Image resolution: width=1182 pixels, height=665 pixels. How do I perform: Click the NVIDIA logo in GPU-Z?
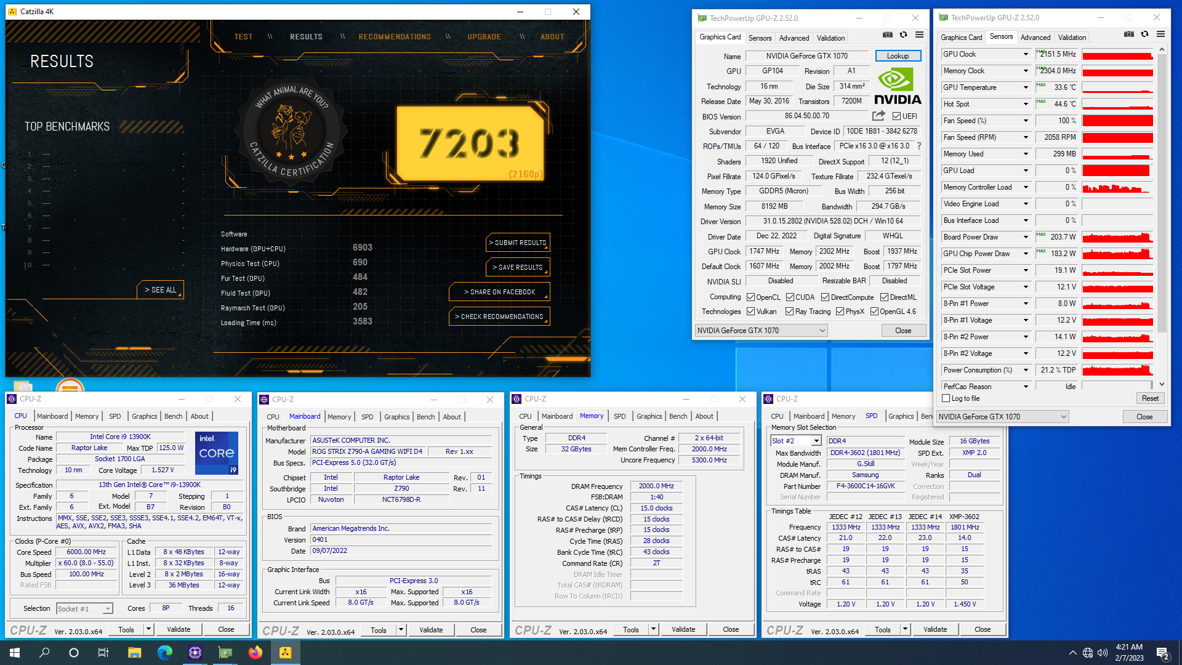[898, 87]
